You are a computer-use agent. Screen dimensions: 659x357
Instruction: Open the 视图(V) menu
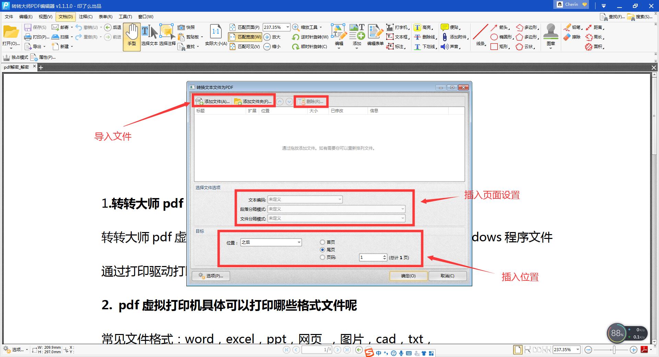point(46,16)
